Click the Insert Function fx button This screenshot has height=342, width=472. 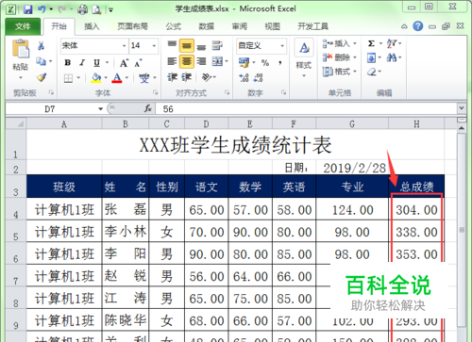(147, 108)
